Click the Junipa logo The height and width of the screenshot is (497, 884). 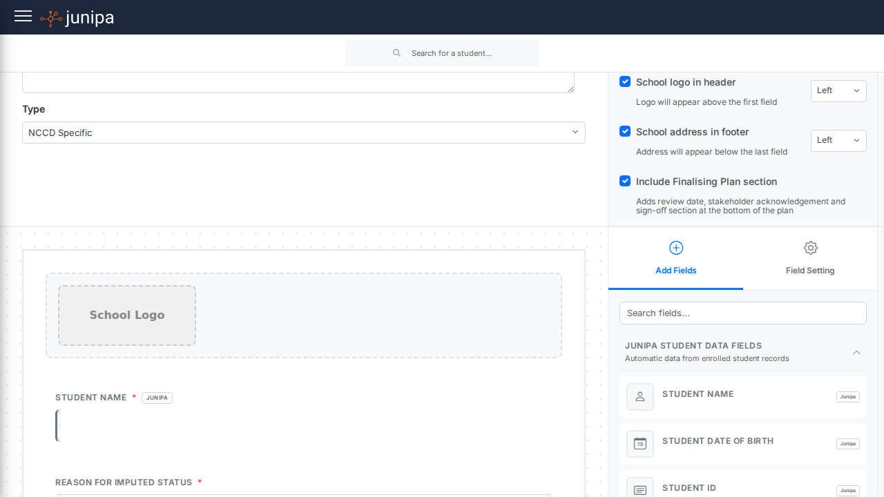[77, 18]
